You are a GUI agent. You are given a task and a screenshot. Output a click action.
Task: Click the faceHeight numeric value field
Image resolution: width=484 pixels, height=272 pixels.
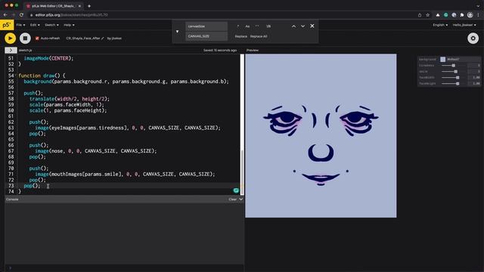(x=474, y=84)
